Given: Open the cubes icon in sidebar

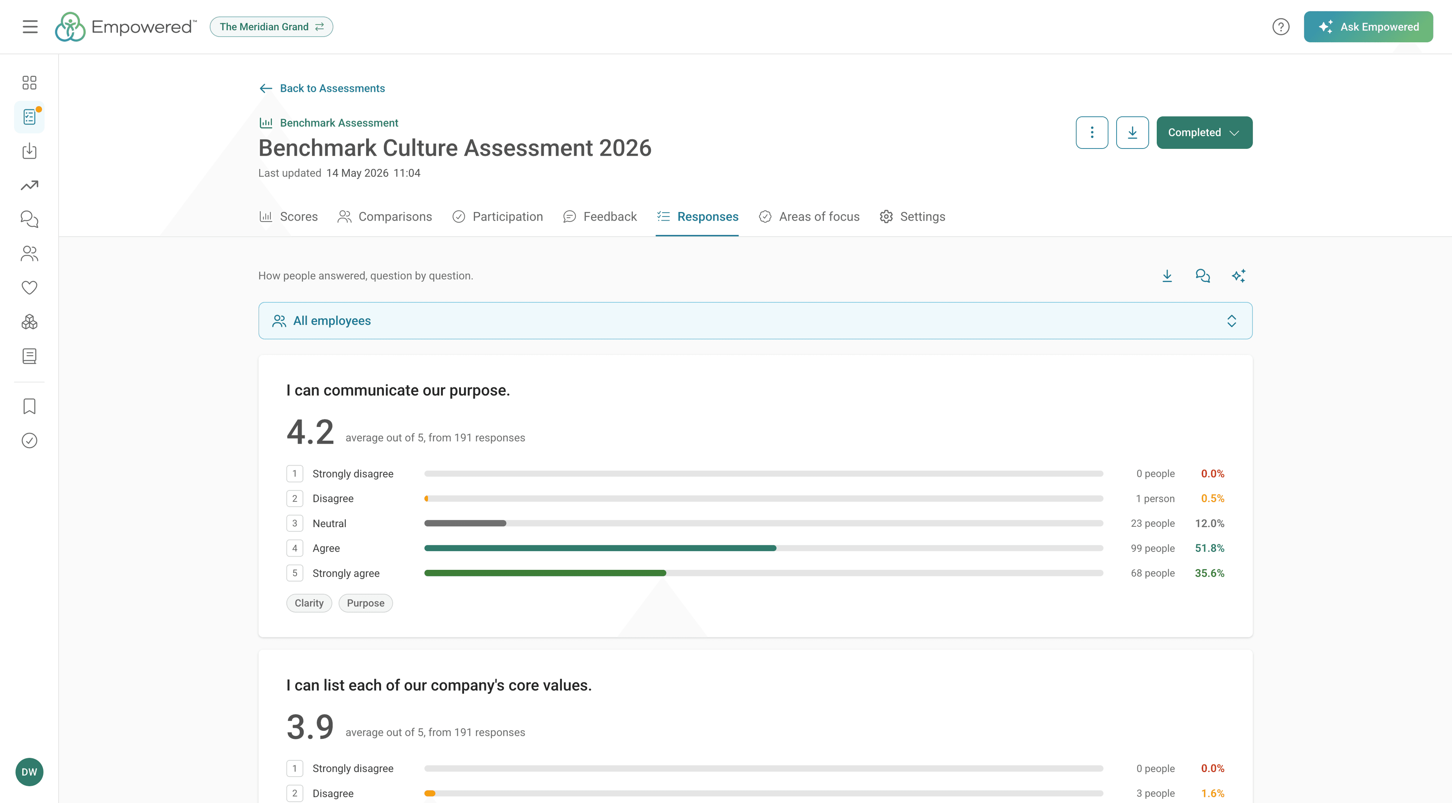Looking at the screenshot, I should [x=29, y=322].
